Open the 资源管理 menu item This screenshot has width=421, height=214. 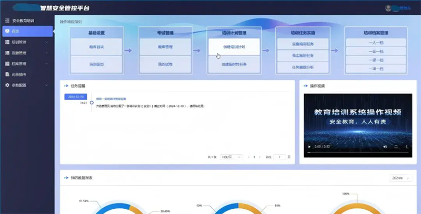point(27,53)
